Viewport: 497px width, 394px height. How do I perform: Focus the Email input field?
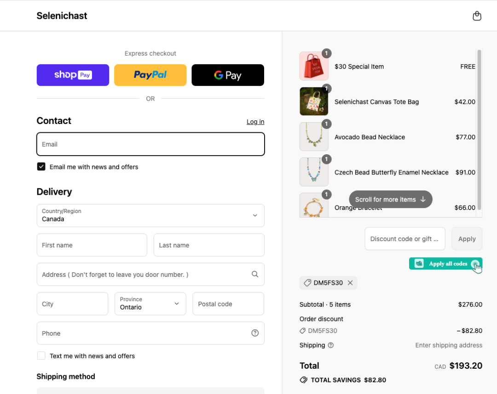point(150,144)
